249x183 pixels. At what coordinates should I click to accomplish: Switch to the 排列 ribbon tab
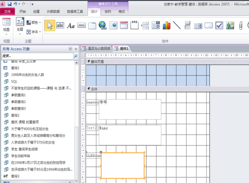108,12
